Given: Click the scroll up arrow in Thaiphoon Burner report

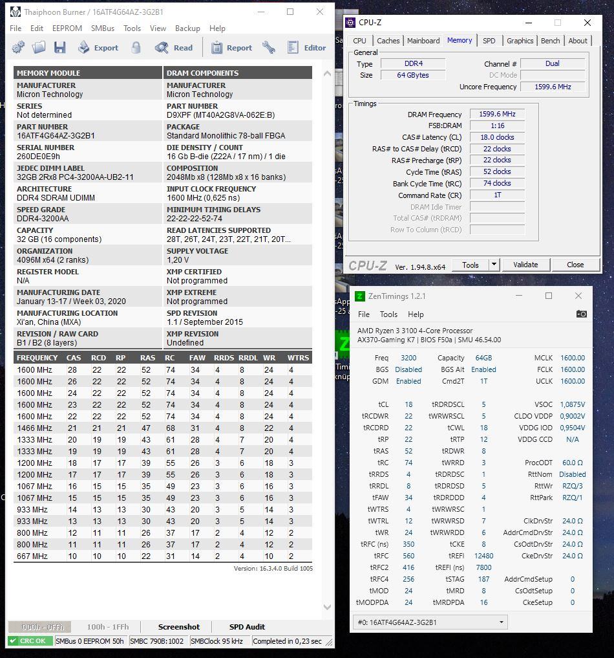Looking at the screenshot, I should coord(327,74).
